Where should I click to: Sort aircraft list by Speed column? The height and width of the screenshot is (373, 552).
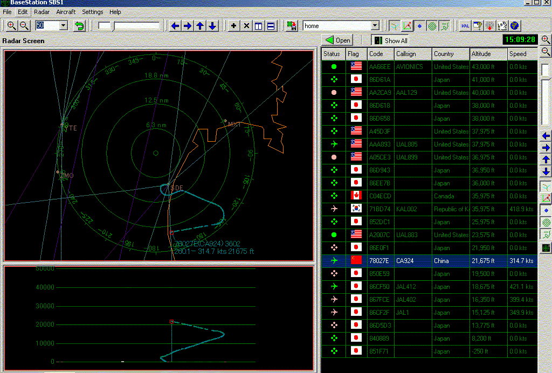(522, 54)
